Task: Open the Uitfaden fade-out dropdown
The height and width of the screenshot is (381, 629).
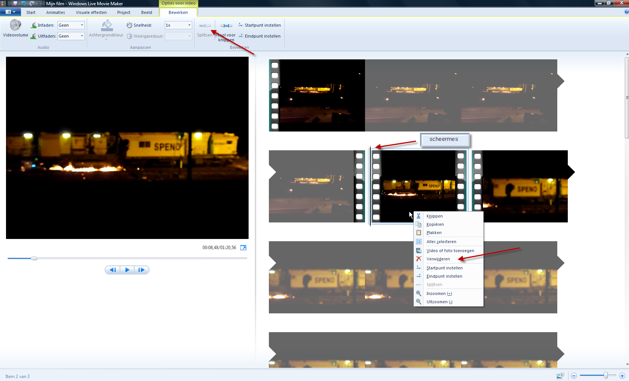Action: click(82, 36)
